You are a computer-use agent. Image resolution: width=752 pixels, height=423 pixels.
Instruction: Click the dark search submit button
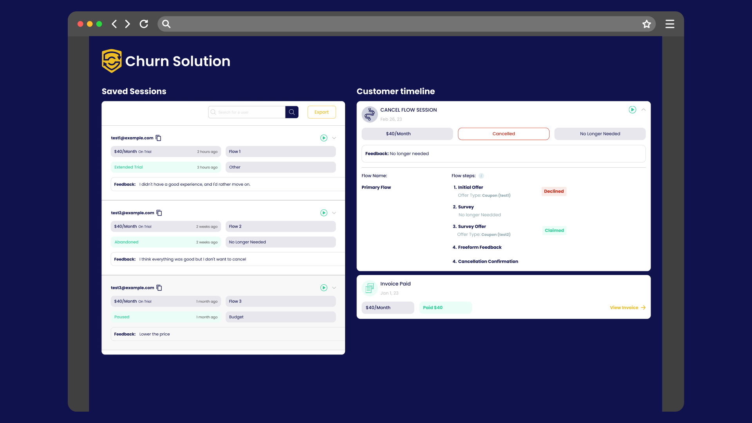292,112
